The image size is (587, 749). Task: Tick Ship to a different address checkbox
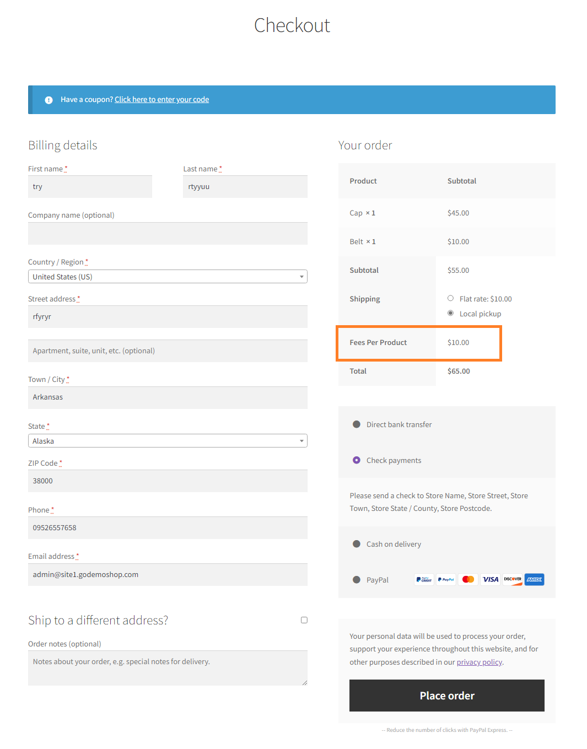point(304,620)
